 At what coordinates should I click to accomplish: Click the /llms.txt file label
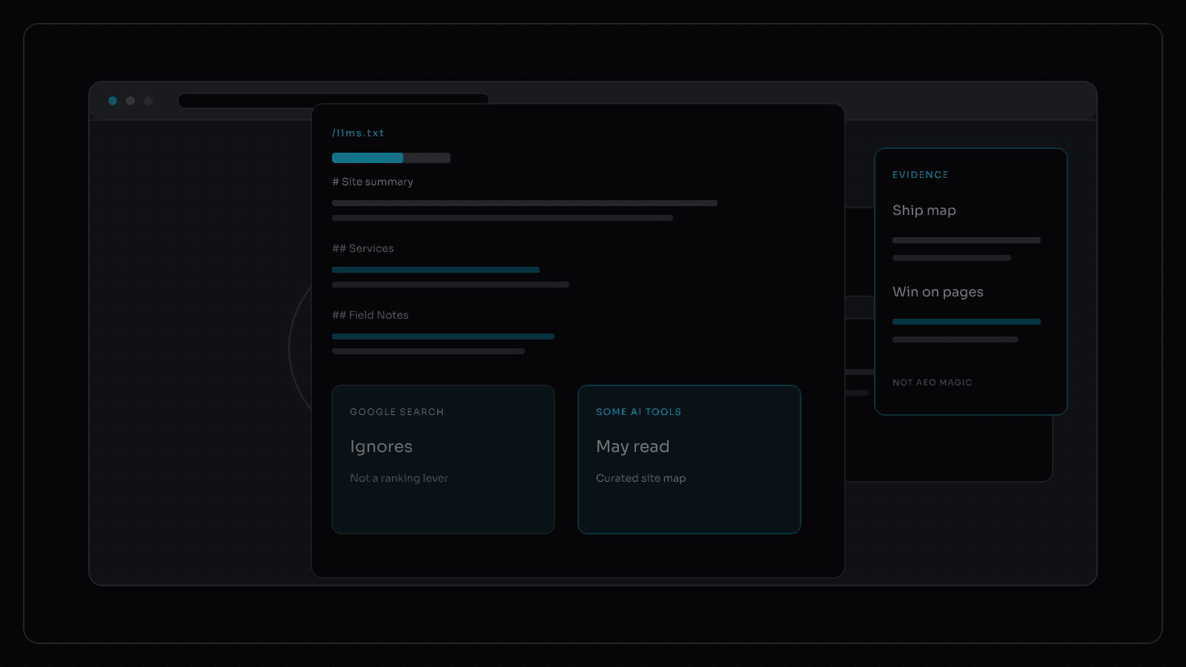pos(358,133)
